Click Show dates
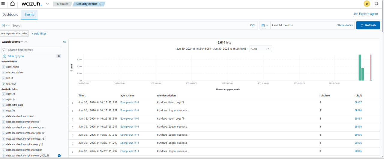384x159 pixels. point(345,25)
